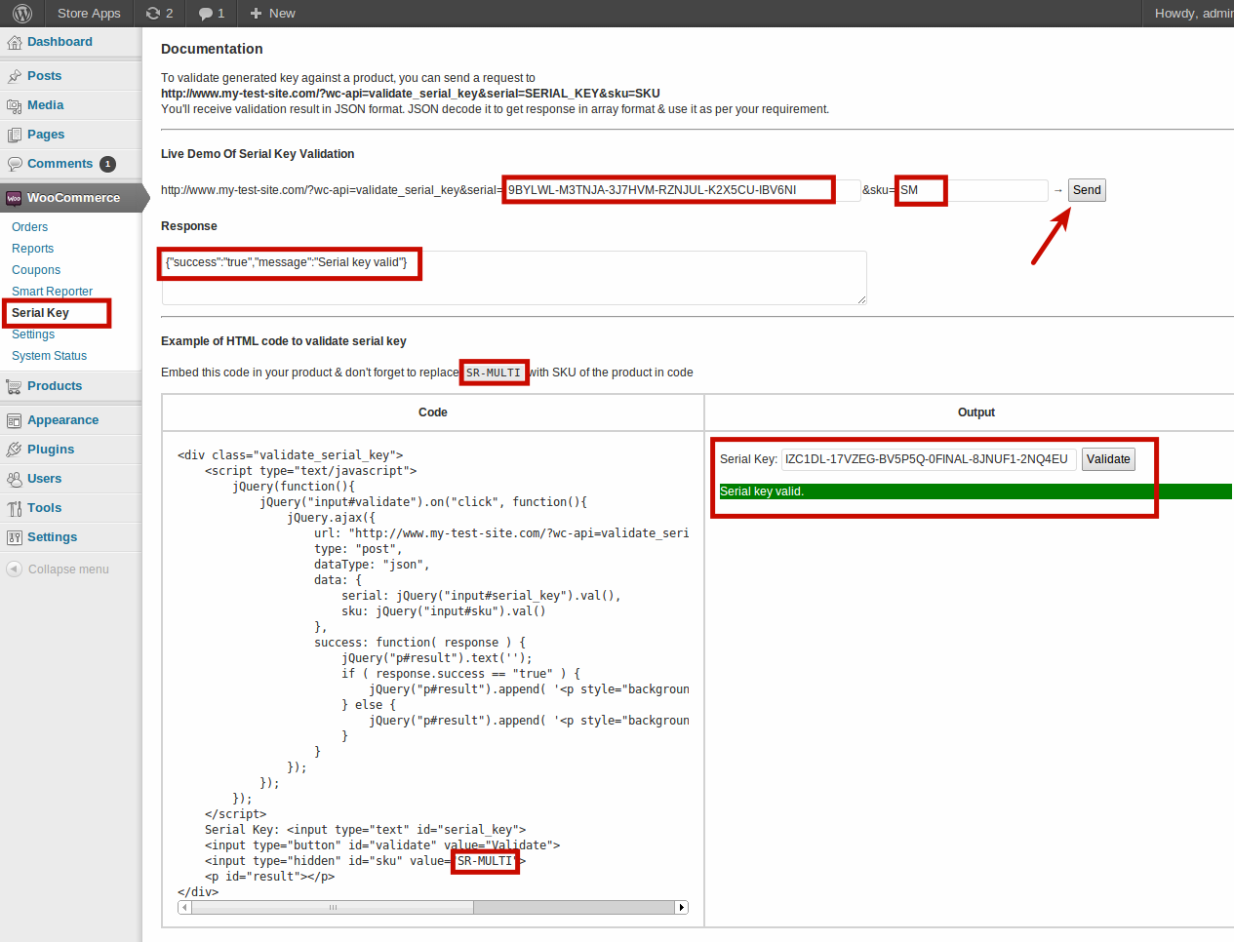Click the Serial key valid green message
This screenshot has height=942, width=1234.
click(975, 491)
